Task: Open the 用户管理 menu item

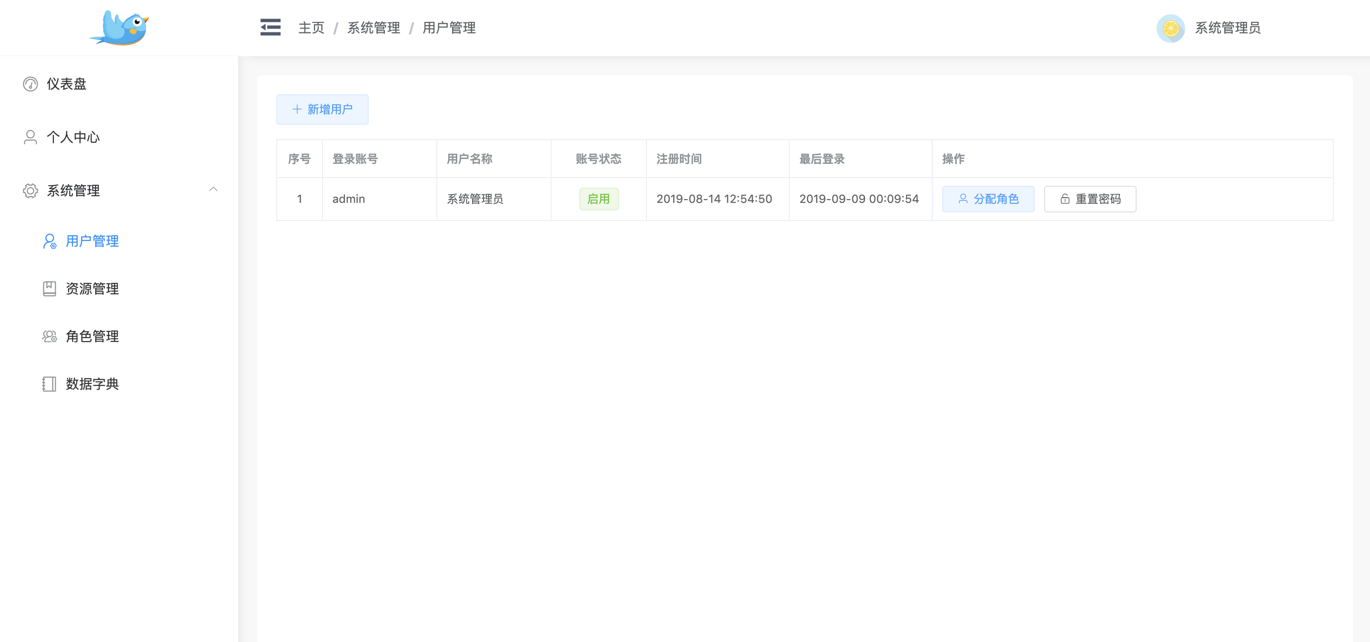Action: pyautogui.click(x=92, y=241)
